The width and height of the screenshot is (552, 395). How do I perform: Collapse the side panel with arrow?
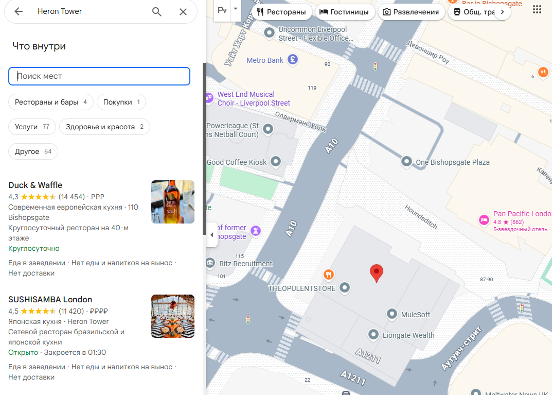click(211, 235)
